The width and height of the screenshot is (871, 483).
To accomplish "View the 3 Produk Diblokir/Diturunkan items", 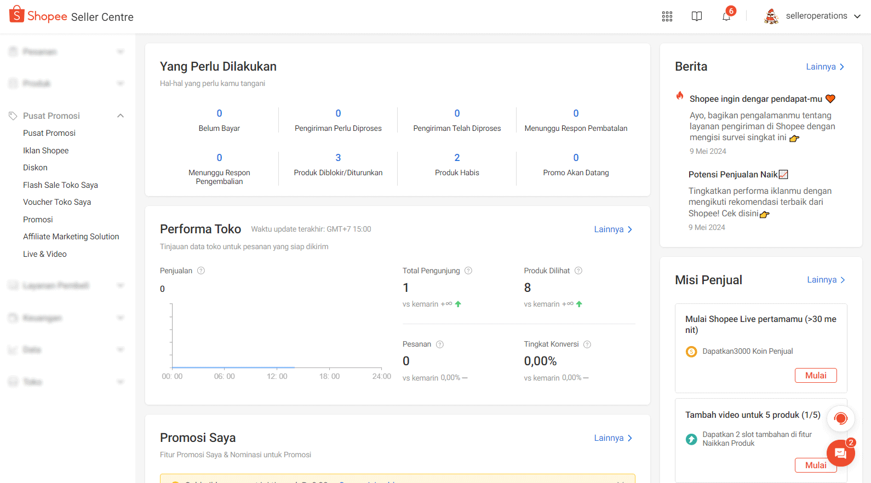I will [338, 158].
